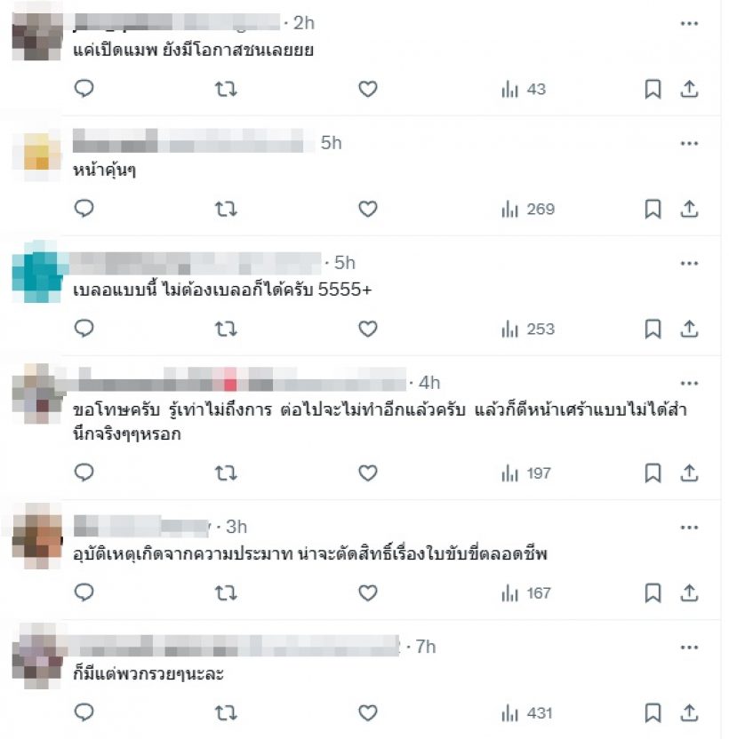Bookmark the tweet with 197 views
The width and height of the screenshot is (729, 739).
(653, 473)
